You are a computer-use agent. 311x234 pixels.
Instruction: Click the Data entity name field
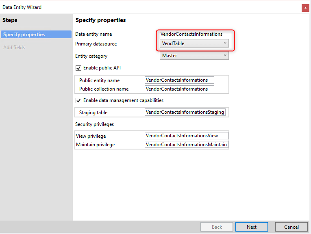click(x=191, y=34)
